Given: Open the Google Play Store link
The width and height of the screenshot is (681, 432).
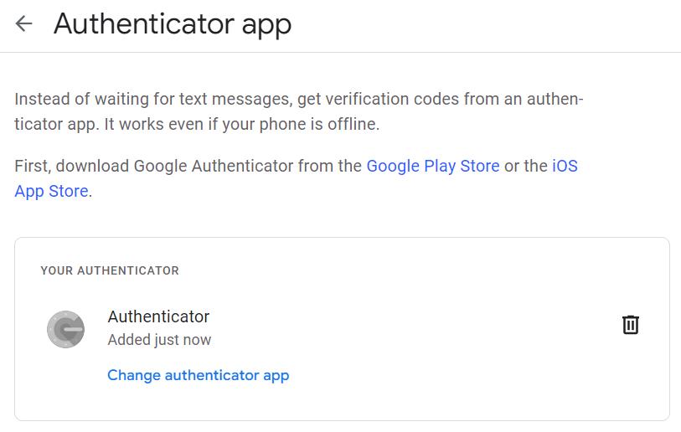Looking at the screenshot, I should click(x=433, y=166).
